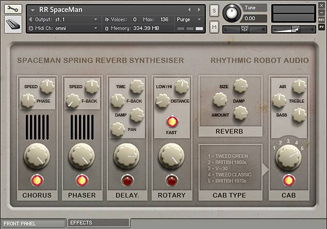Click the Output channel icon
Image resolution: width=327 pixels, height=229 pixels.
point(30,20)
